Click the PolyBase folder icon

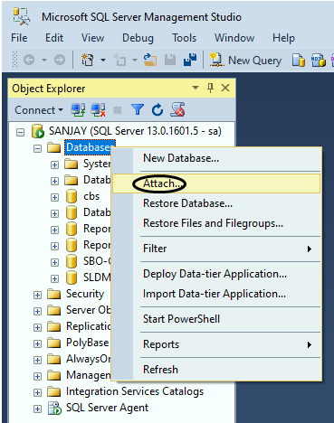click(x=54, y=343)
